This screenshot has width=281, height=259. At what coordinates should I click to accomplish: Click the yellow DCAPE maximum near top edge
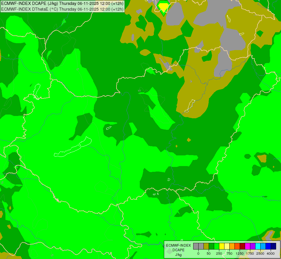[163, 7]
